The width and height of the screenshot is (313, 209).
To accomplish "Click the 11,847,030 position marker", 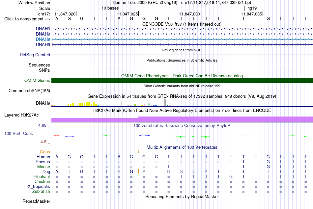I will coord(189,14).
